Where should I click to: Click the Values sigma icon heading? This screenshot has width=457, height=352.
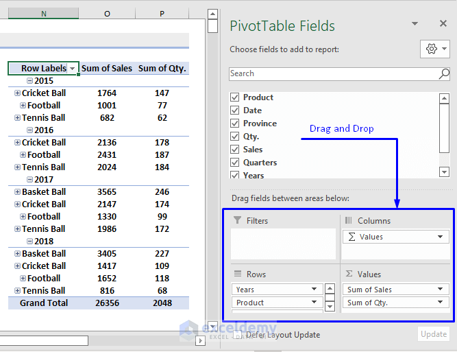(x=349, y=274)
